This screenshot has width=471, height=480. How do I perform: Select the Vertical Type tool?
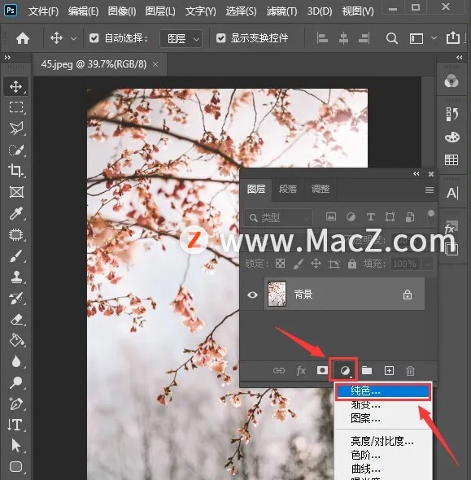coord(15,425)
